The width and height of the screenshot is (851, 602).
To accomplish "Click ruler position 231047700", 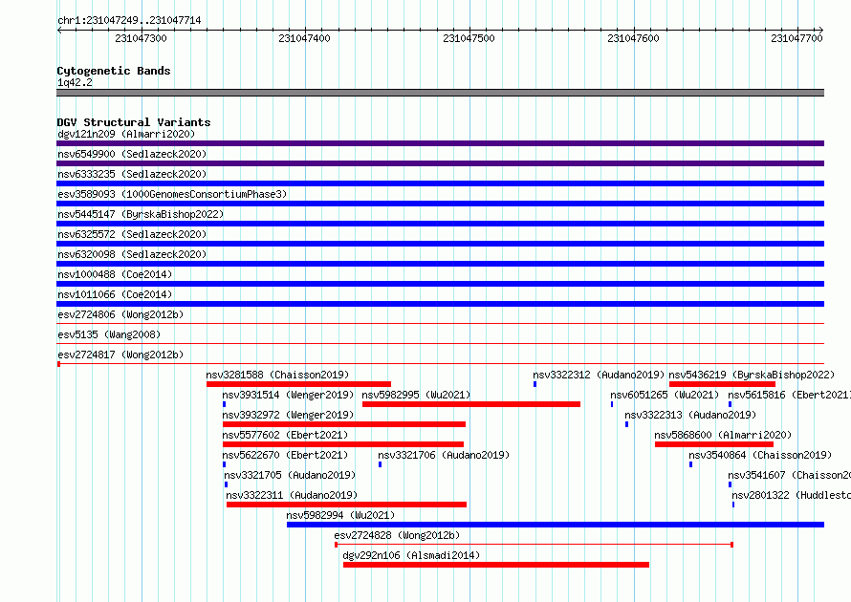I will (x=796, y=38).
